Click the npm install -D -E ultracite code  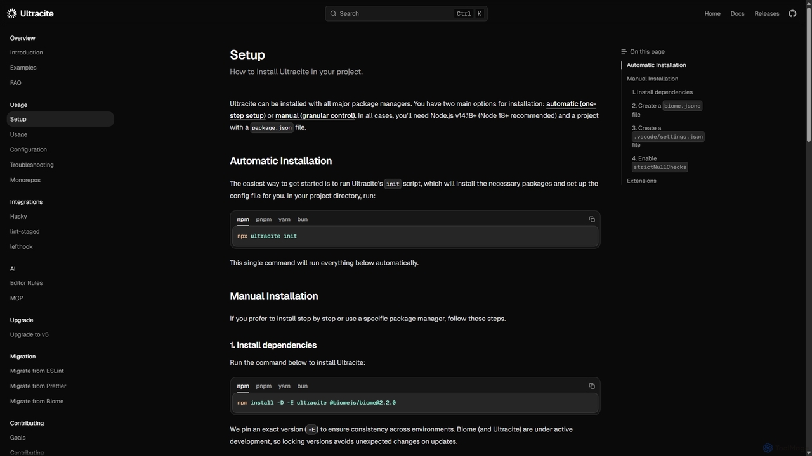click(x=317, y=402)
